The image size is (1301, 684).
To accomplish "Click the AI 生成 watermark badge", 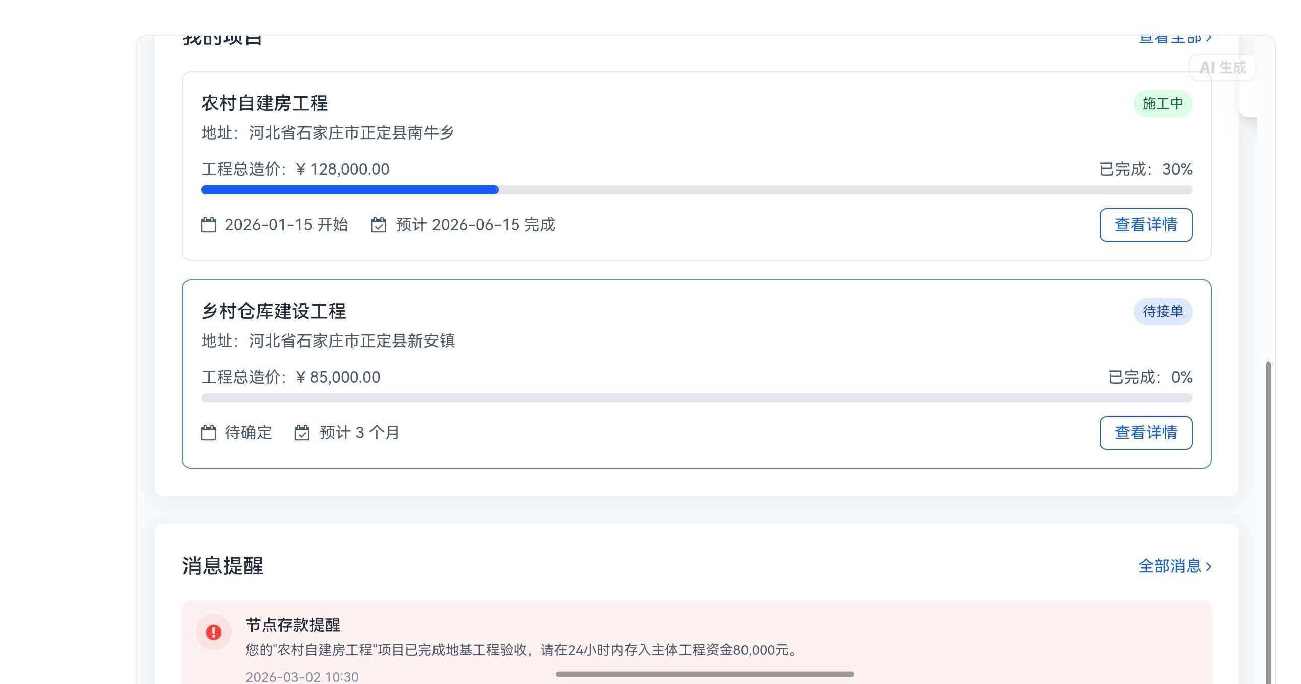I will [x=1222, y=67].
